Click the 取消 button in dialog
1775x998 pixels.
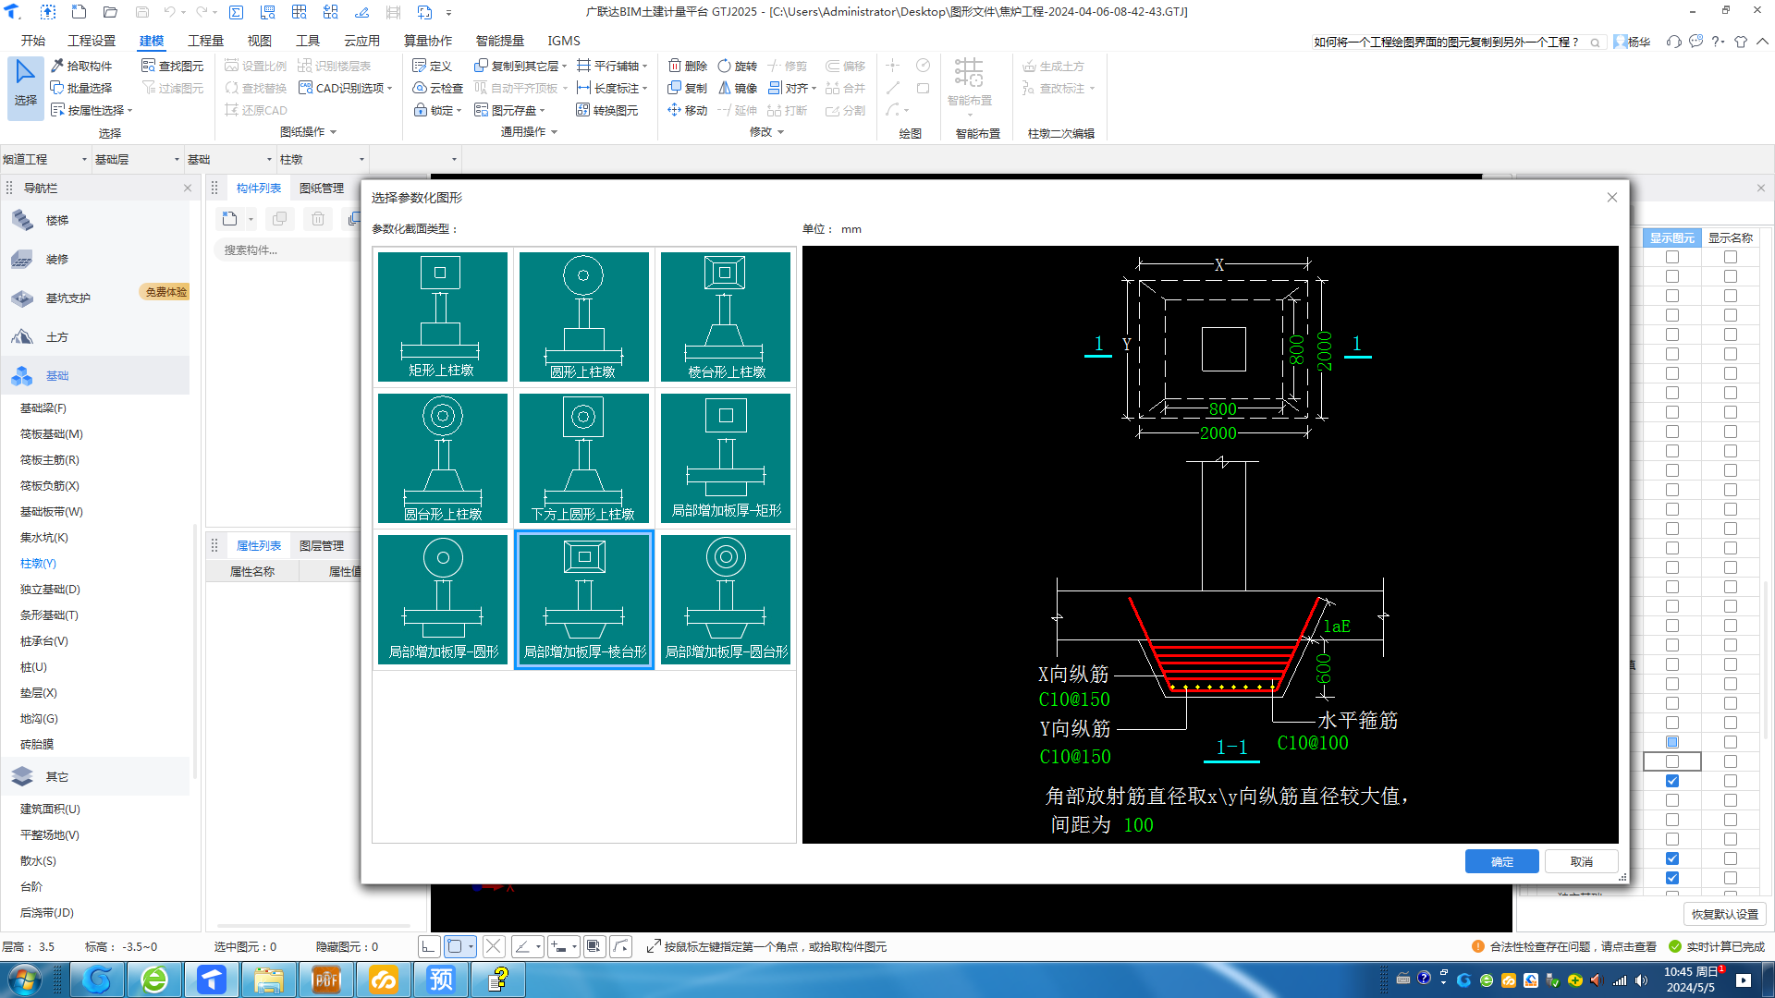click(1582, 861)
